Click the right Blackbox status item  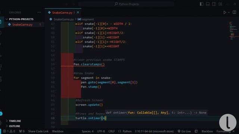[x=207, y=131]
